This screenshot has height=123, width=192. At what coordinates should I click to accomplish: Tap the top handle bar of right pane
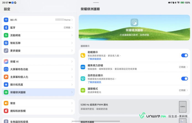(96, 2)
